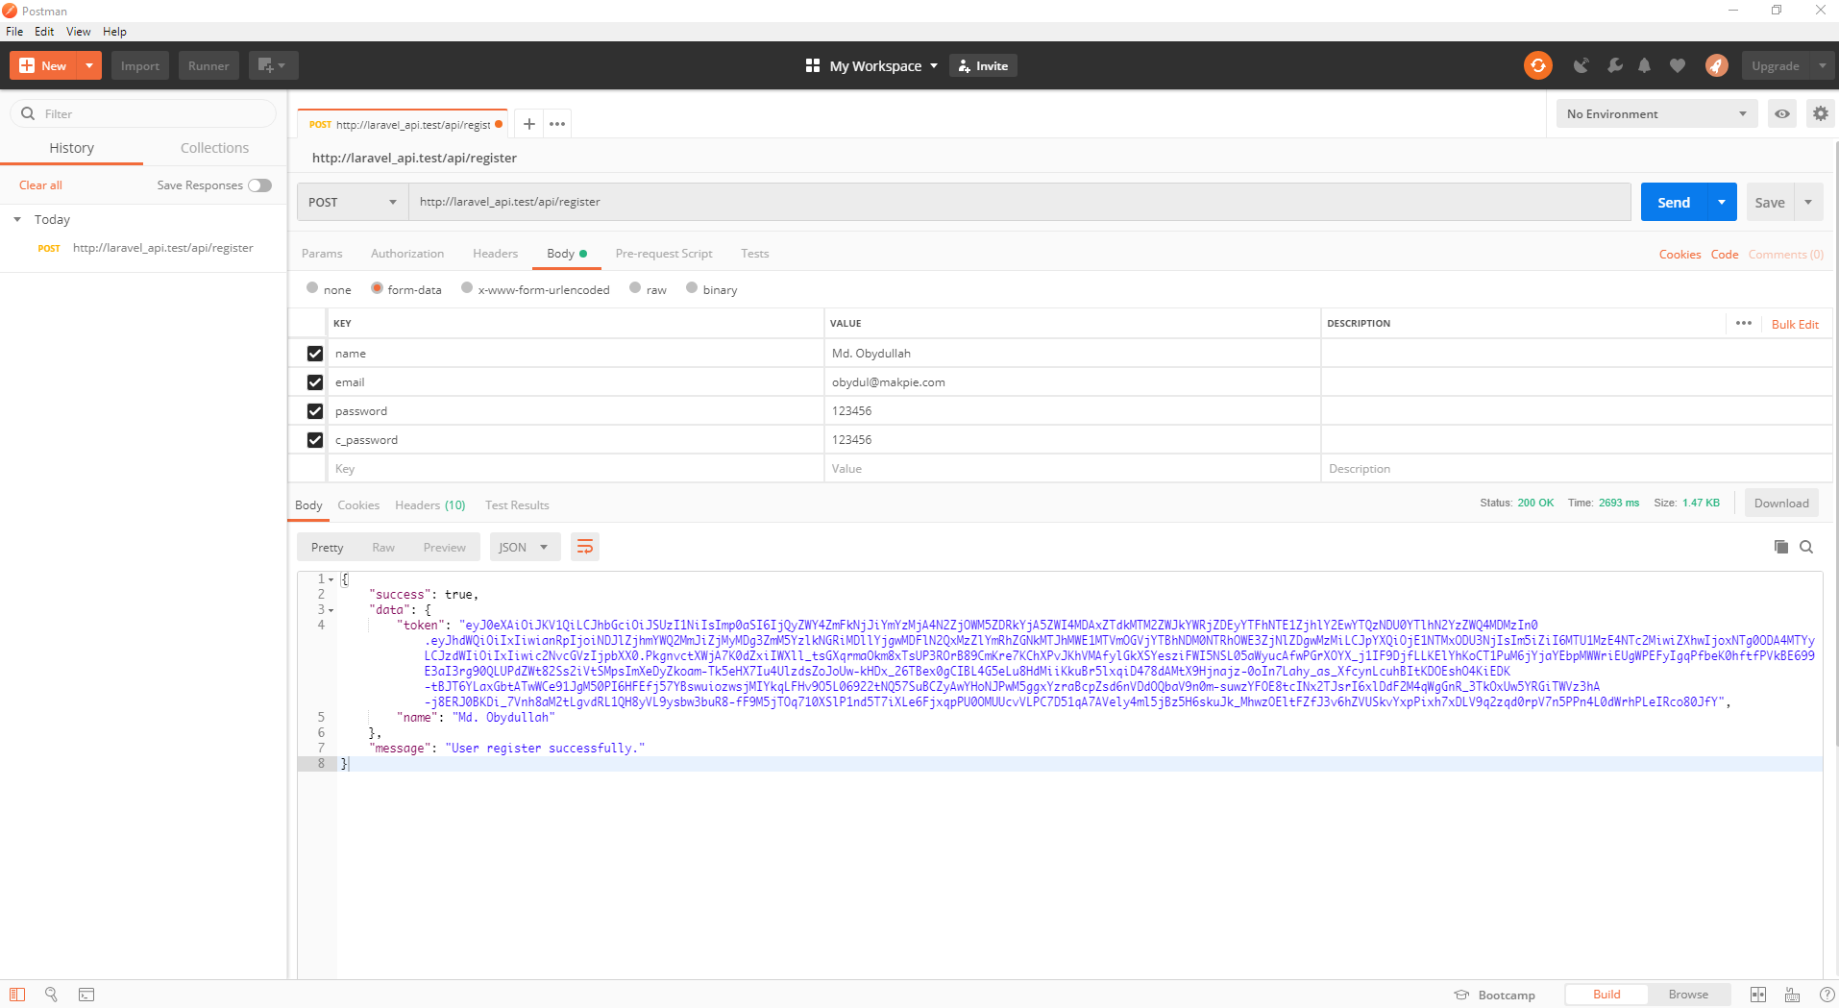Screen dimensions: 1839x1008
Task: Collapse the Today history group
Action: 17,219
